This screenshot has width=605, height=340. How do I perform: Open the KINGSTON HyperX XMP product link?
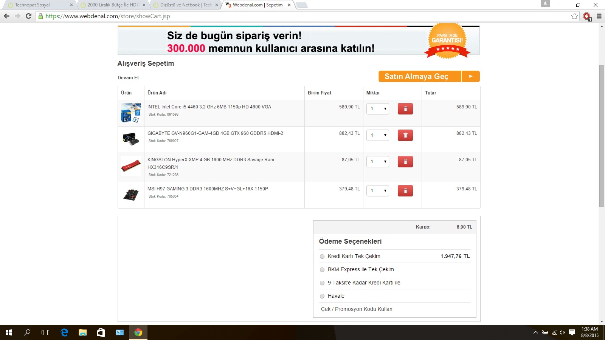coord(211,164)
